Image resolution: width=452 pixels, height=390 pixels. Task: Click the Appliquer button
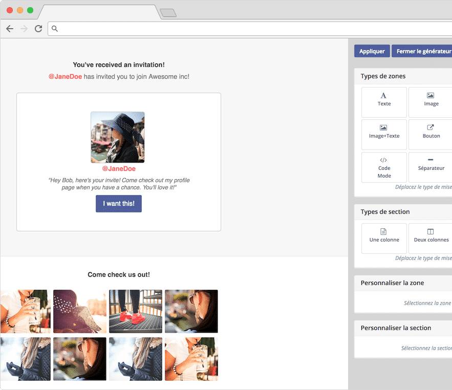[372, 51]
